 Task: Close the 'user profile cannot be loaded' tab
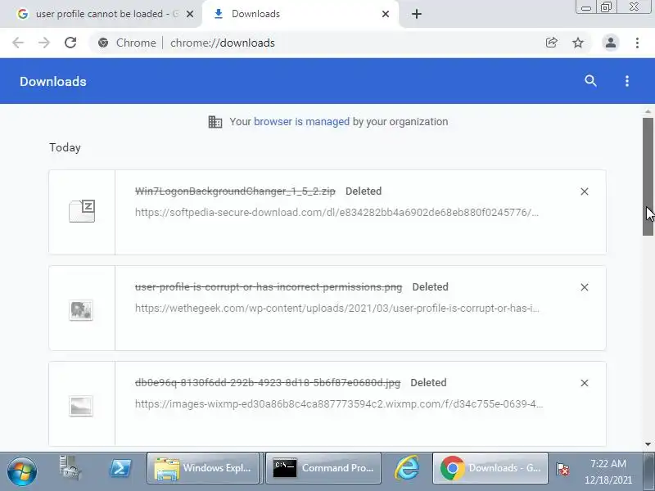190,14
